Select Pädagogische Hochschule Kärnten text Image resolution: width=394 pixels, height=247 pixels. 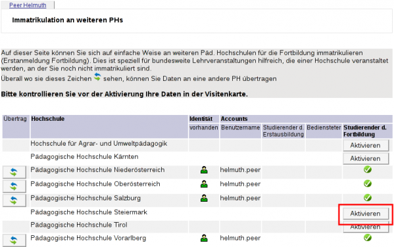point(84,156)
